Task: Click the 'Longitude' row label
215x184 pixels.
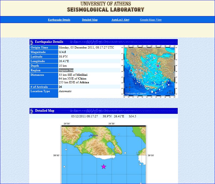Action: (x=38, y=61)
